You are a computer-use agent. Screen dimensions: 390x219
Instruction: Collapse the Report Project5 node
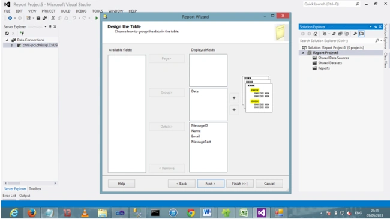point(303,53)
